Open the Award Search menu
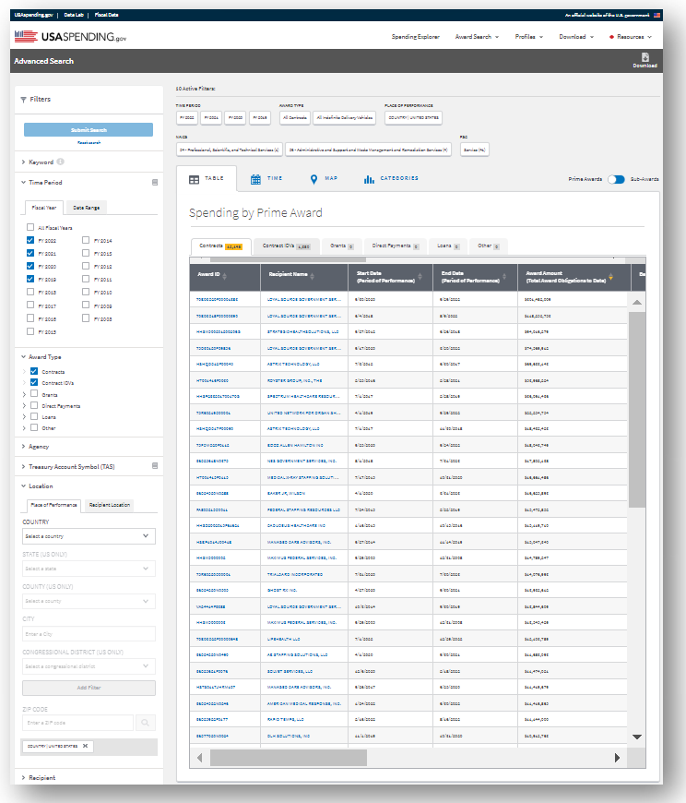Image resolution: width=686 pixels, height=803 pixels. pyautogui.click(x=477, y=37)
